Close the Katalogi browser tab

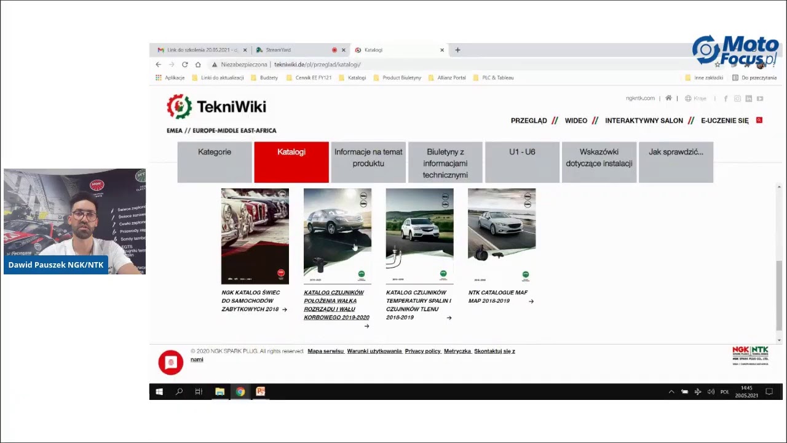441,50
